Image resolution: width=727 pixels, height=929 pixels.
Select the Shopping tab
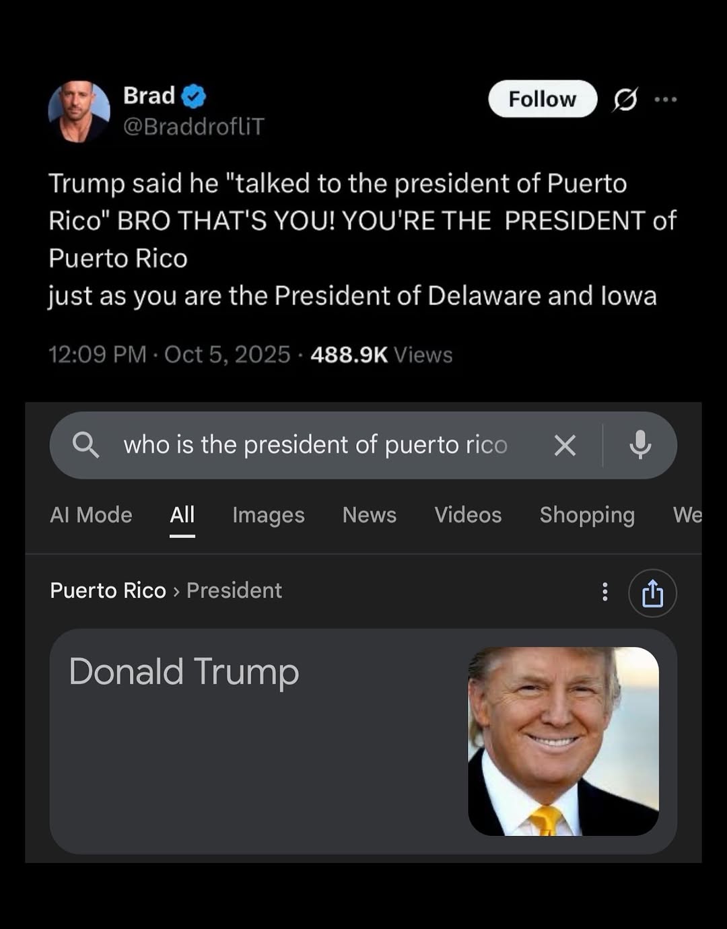[587, 515]
